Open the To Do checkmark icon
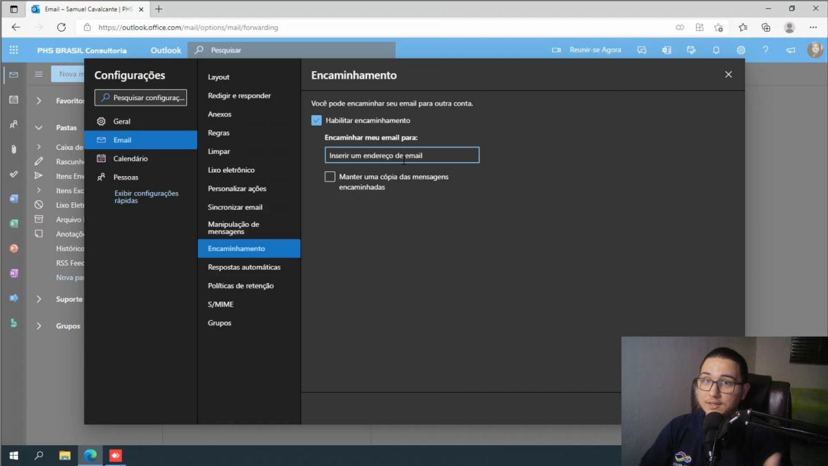Viewport: 828px width, 466px height. [14, 174]
